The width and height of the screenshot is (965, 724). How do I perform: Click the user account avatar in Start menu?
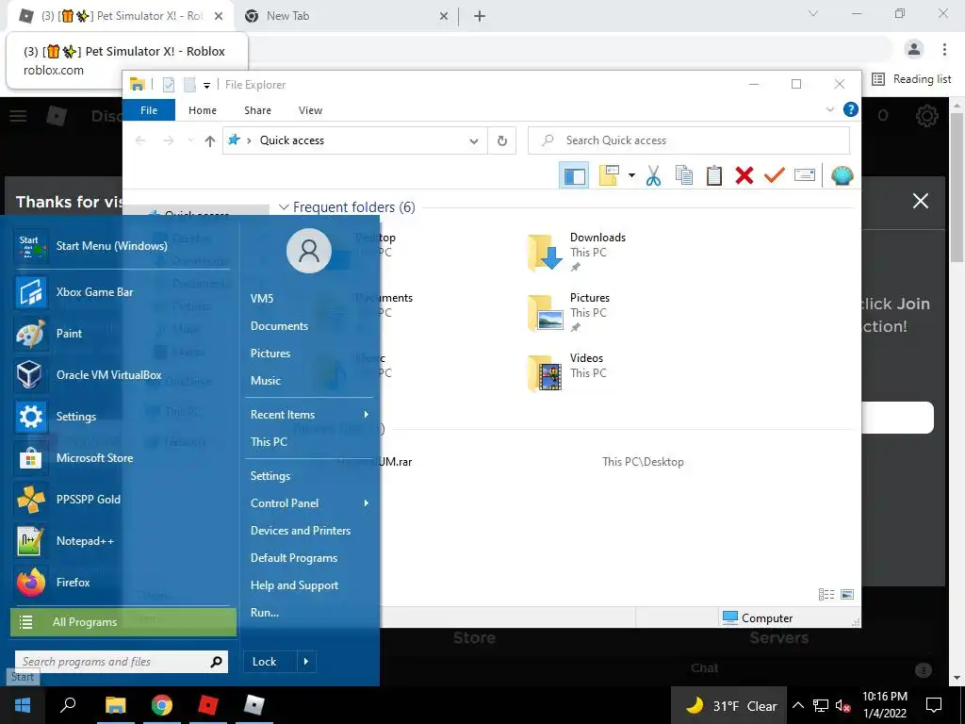(309, 251)
